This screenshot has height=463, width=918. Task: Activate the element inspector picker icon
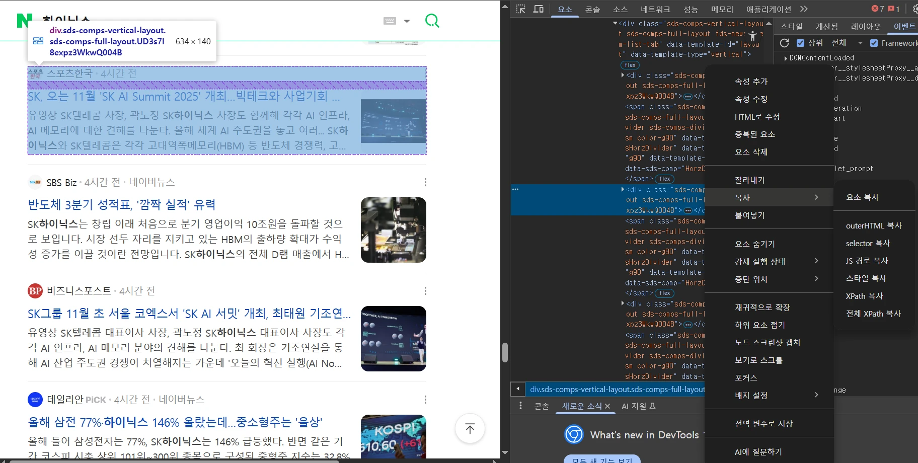point(521,9)
